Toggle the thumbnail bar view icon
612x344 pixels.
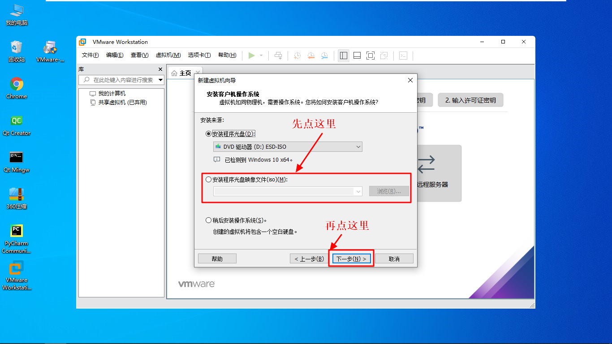[x=357, y=56]
